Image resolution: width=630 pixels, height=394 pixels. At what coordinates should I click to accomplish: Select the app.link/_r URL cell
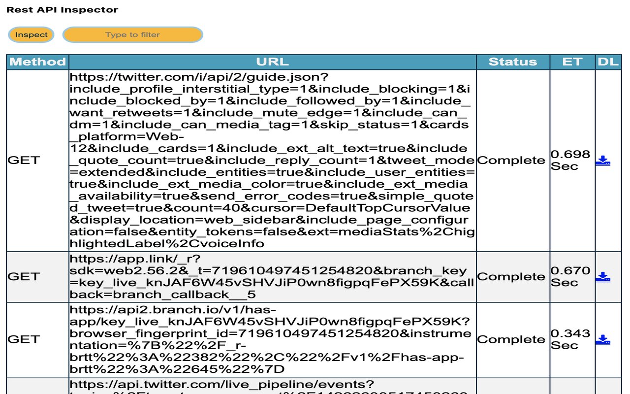coord(273,277)
